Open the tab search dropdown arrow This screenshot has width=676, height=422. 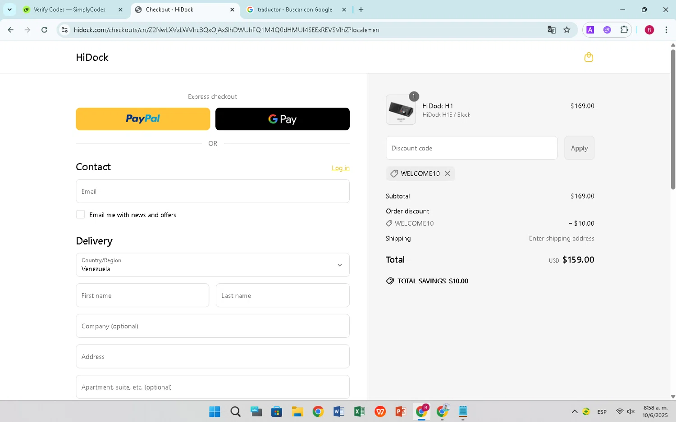coord(9,9)
